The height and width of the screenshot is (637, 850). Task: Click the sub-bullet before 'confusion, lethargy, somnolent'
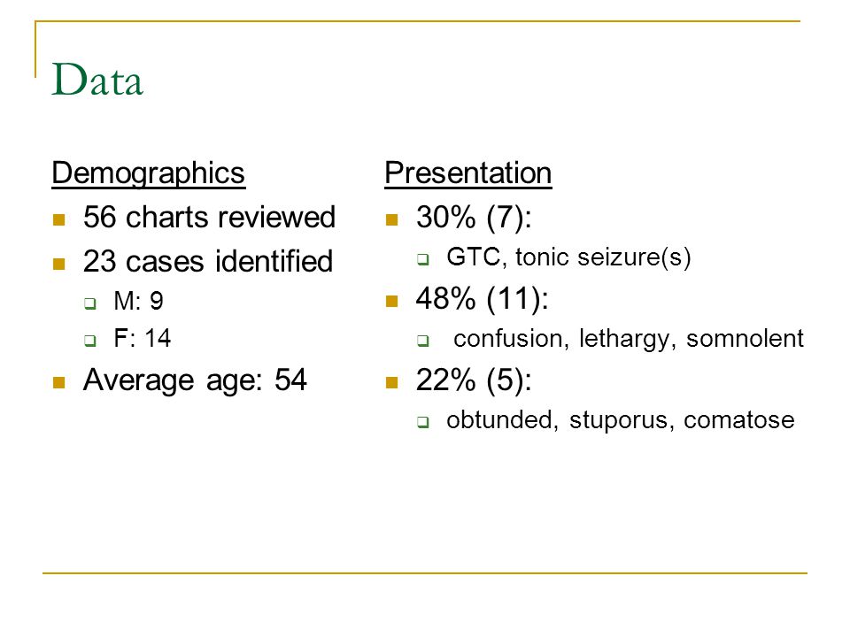click(x=423, y=341)
